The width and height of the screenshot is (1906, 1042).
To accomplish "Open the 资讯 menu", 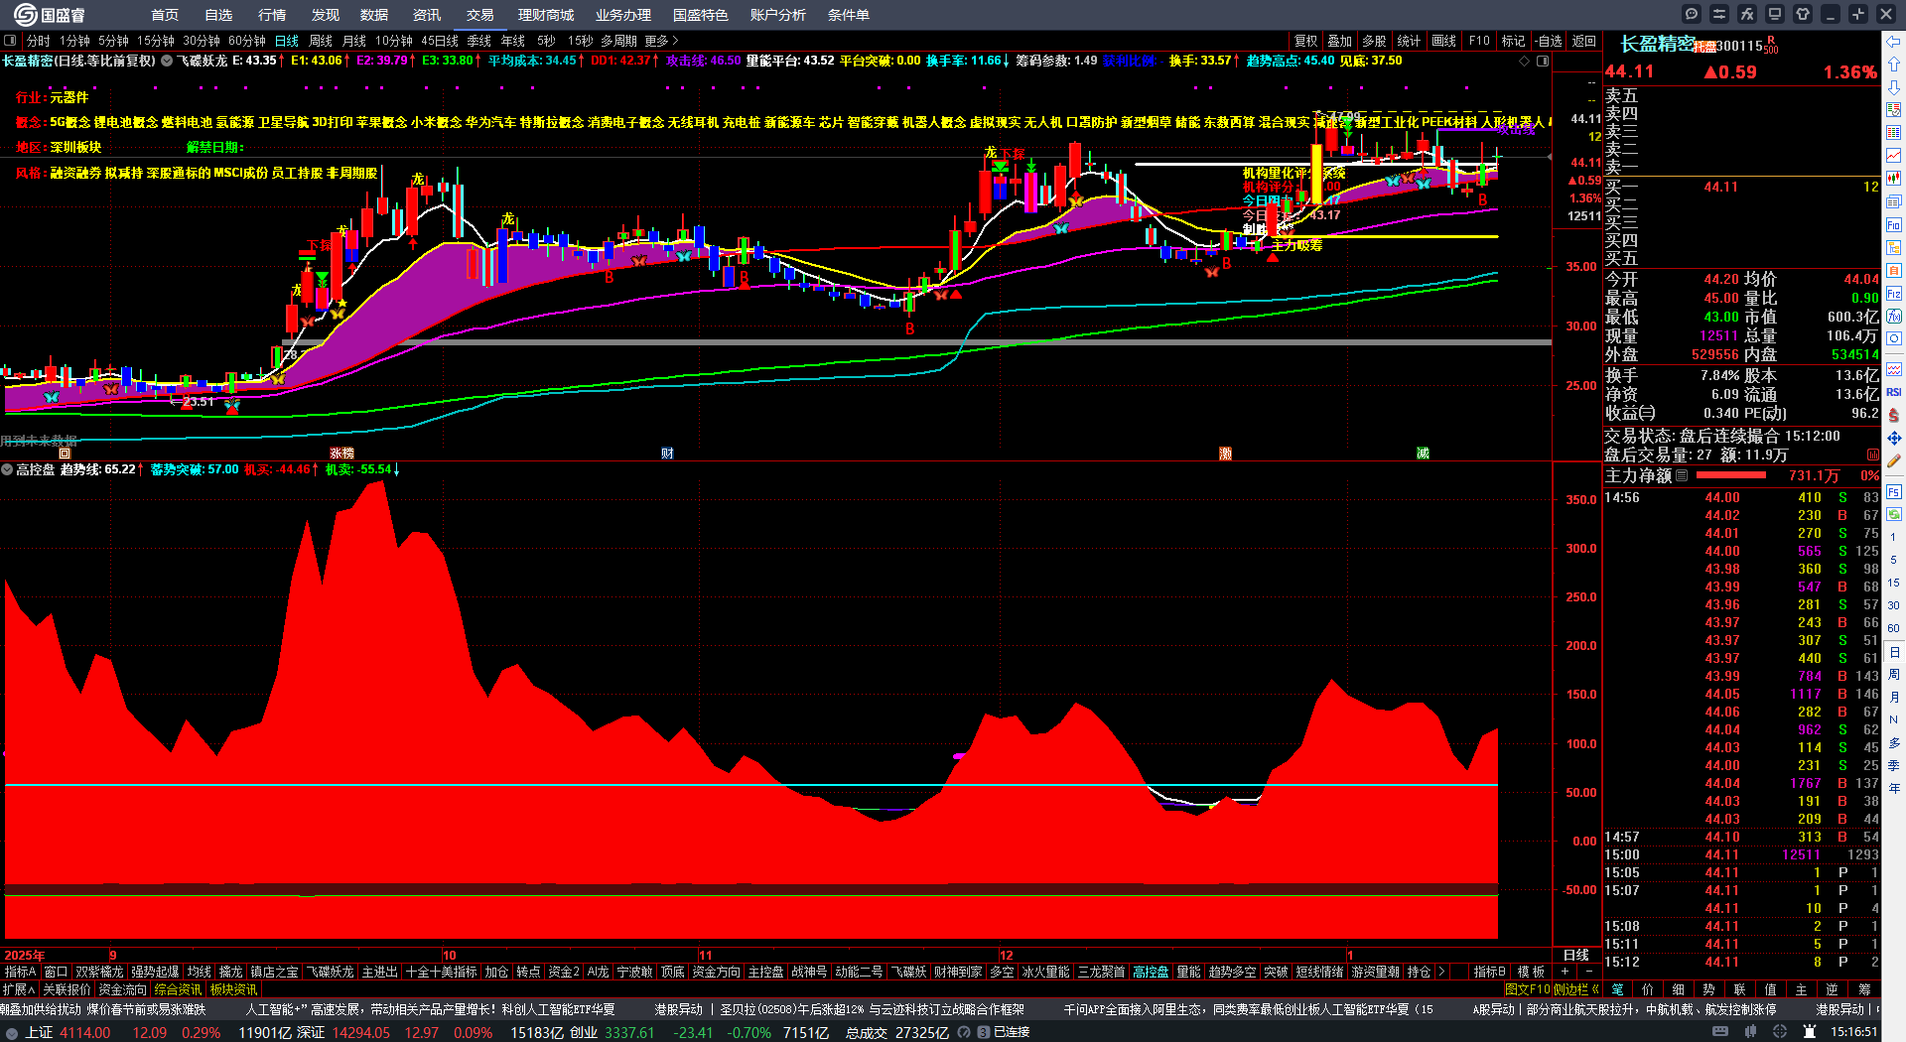I will point(427,15).
